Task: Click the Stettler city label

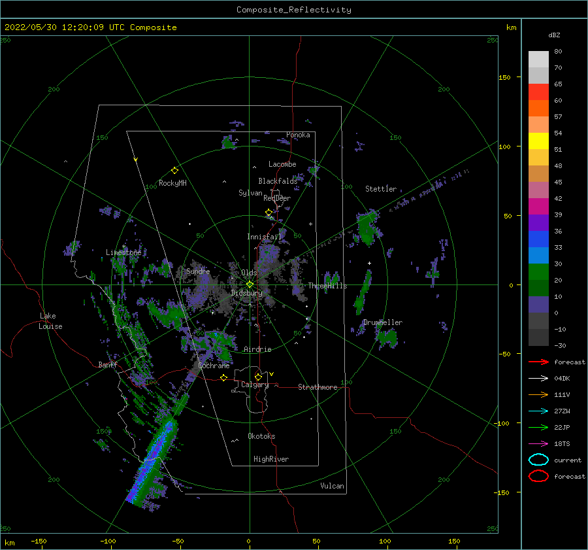Action: 381,189
